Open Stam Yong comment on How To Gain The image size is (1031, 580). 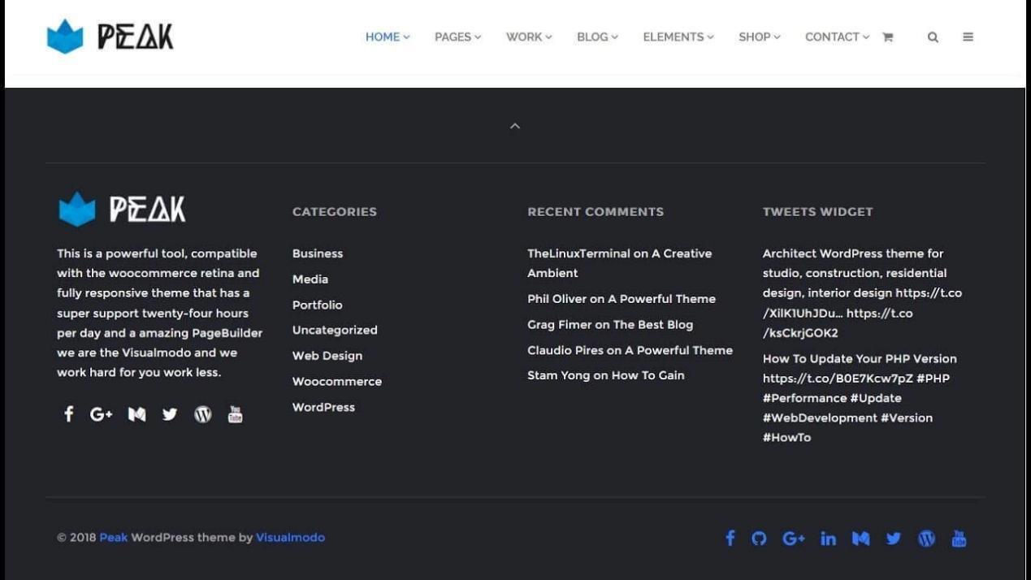pos(606,375)
